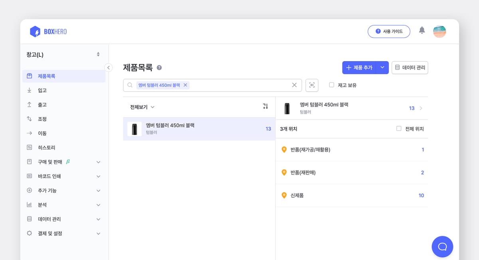The width and height of the screenshot is (479, 260).
Task: Open the 분석 menu item
Action: click(x=42, y=204)
